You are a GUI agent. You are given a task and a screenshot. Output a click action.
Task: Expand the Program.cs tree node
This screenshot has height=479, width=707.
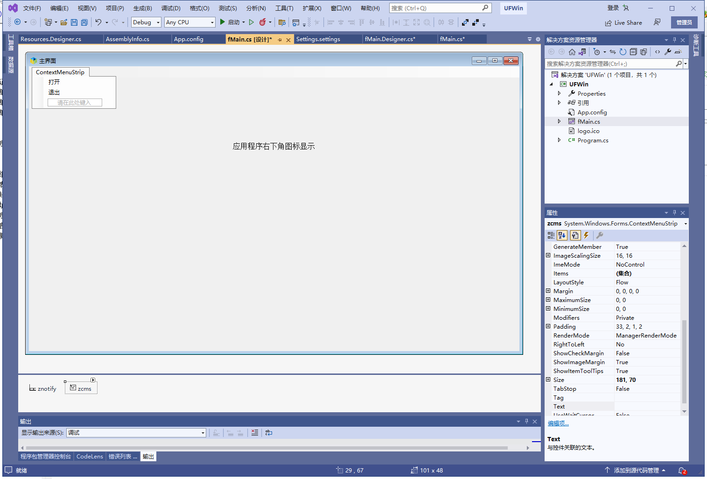click(559, 140)
